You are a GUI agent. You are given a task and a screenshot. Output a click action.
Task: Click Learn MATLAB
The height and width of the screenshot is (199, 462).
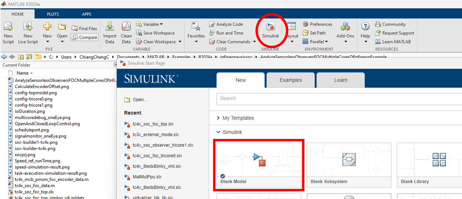393,42
